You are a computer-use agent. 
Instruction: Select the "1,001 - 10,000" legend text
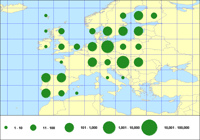(129, 128)
